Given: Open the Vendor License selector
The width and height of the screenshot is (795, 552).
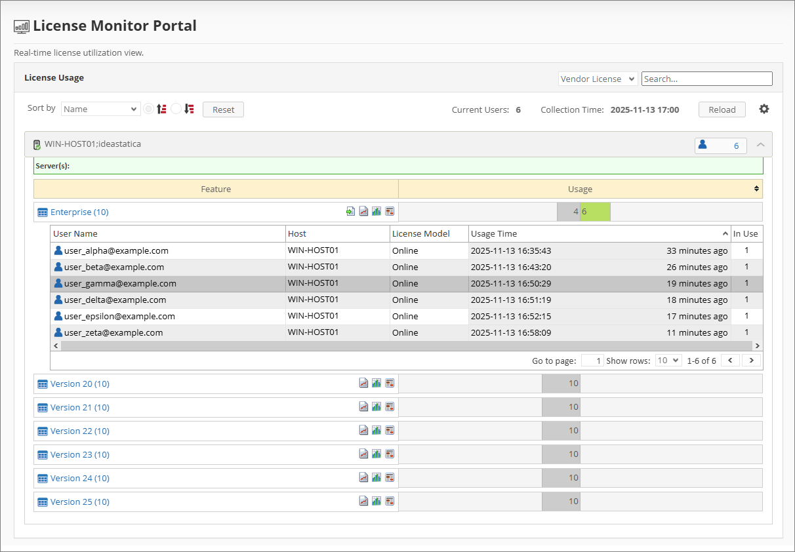Looking at the screenshot, I should tap(597, 78).
